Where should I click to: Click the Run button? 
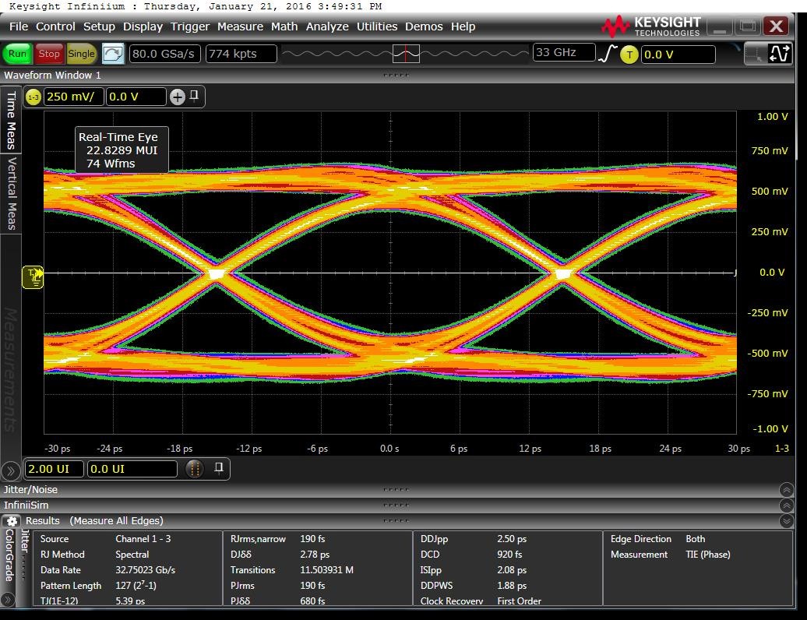pos(16,54)
